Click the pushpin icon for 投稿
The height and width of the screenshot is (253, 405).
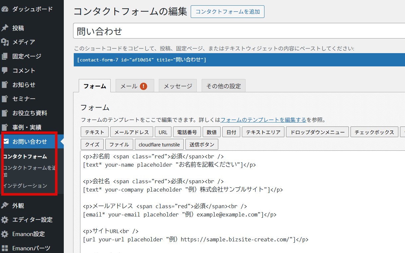5,28
